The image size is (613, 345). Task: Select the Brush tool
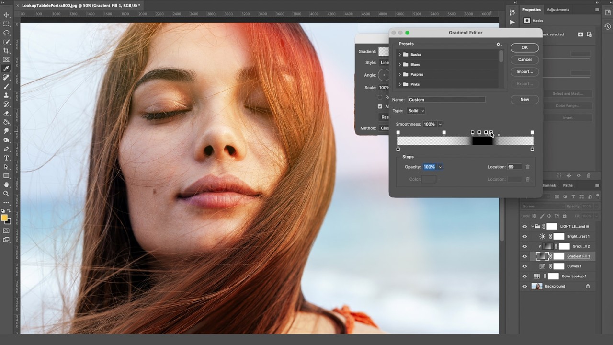[6, 86]
